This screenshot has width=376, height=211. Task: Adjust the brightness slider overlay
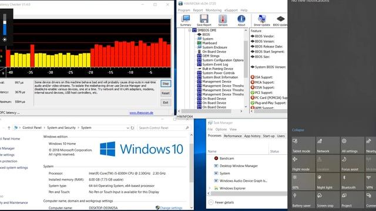[5, 25]
